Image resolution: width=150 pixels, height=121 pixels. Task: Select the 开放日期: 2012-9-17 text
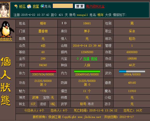[119, 117]
